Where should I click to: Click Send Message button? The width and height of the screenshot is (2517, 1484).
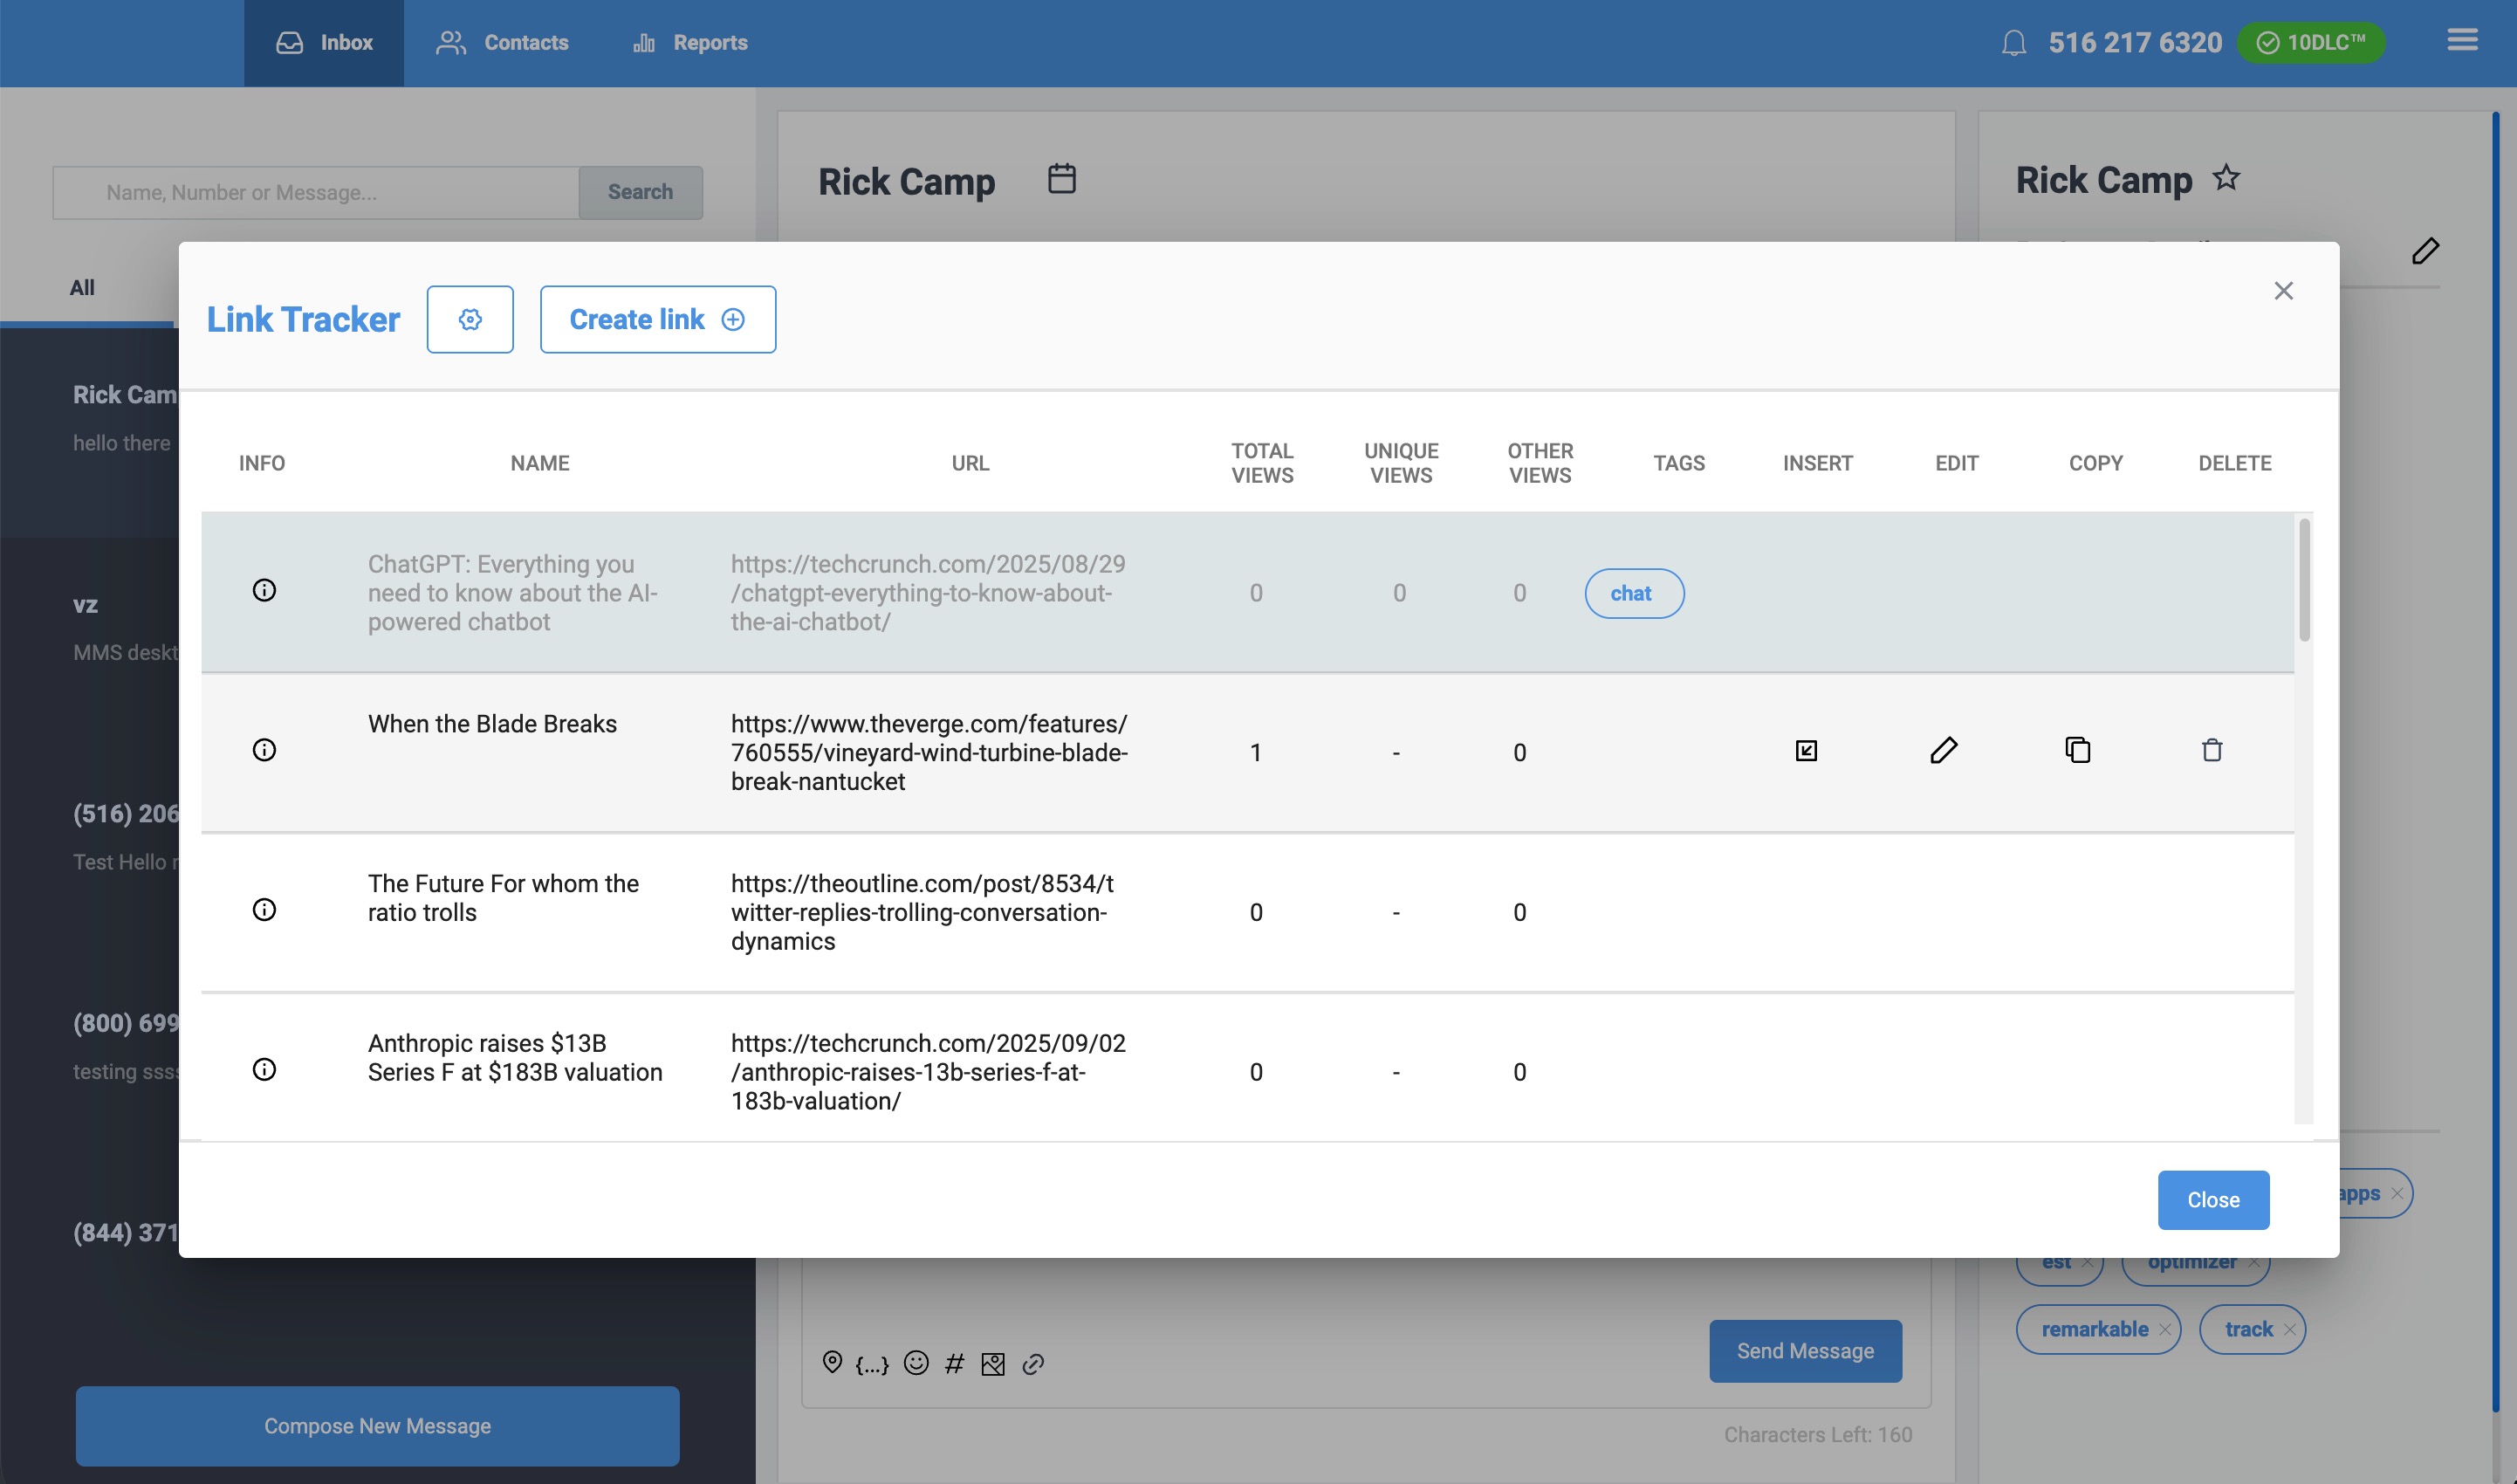point(1806,1351)
